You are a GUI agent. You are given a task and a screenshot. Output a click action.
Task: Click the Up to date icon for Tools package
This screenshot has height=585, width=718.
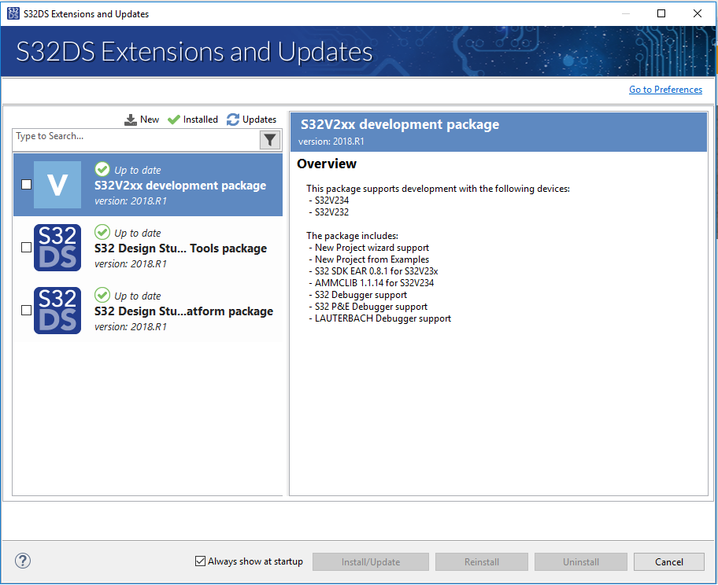(x=102, y=233)
